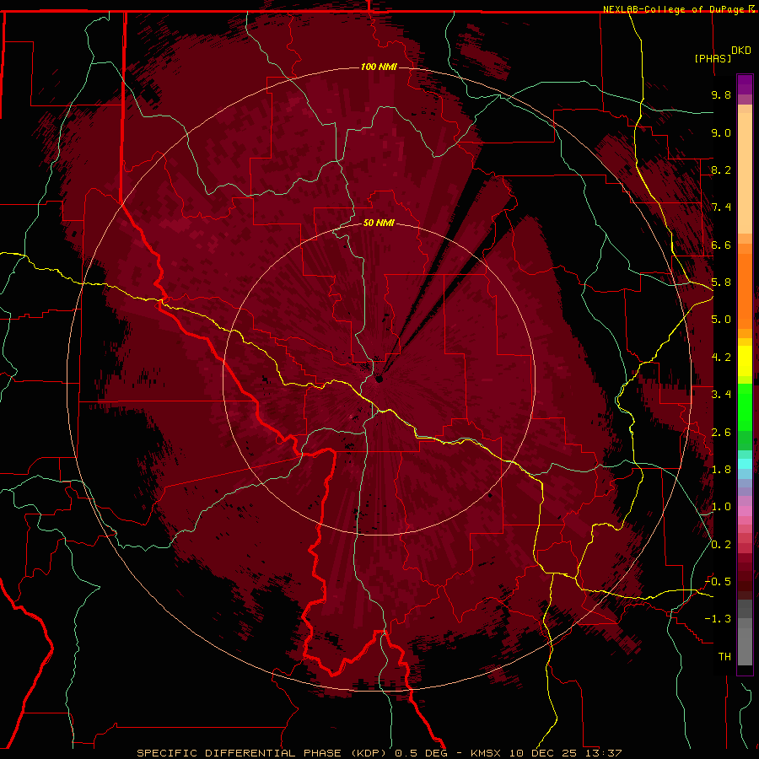
Task: Click the 1.8 value on the scale
Action: click(721, 470)
